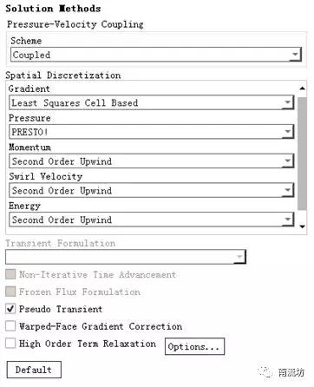The image size is (314, 387).
Task: Click the Transient Formulation dropdown arrow
Action: tap(239, 257)
